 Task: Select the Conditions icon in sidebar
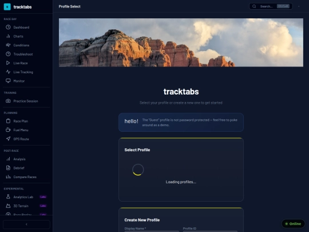[x=8, y=45]
